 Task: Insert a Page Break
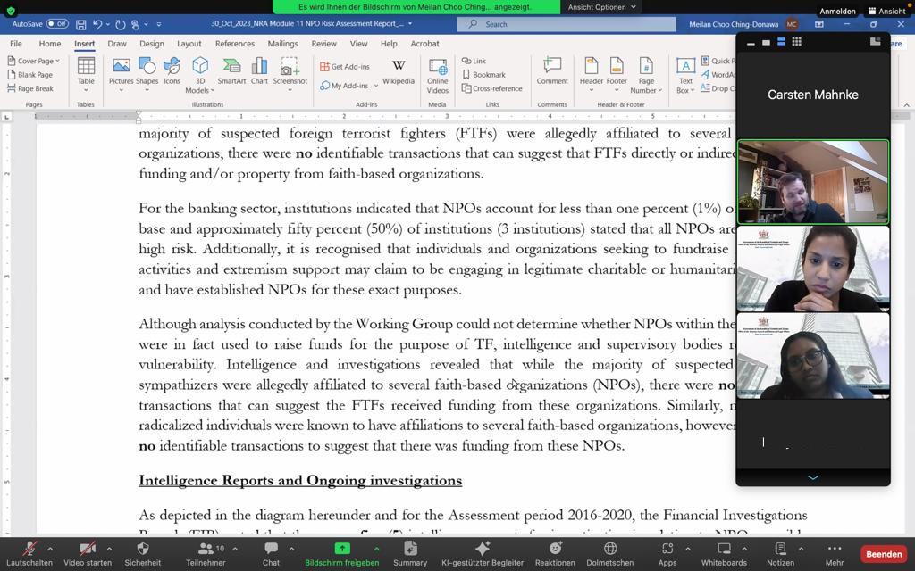[x=30, y=88]
